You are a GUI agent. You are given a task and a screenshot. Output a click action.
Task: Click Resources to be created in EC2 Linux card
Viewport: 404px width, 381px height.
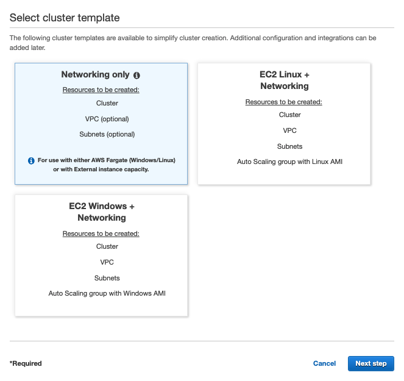[283, 102]
